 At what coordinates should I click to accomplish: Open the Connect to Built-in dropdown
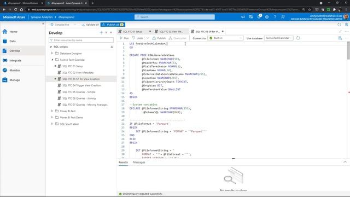pyautogui.click(x=225, y=38)
